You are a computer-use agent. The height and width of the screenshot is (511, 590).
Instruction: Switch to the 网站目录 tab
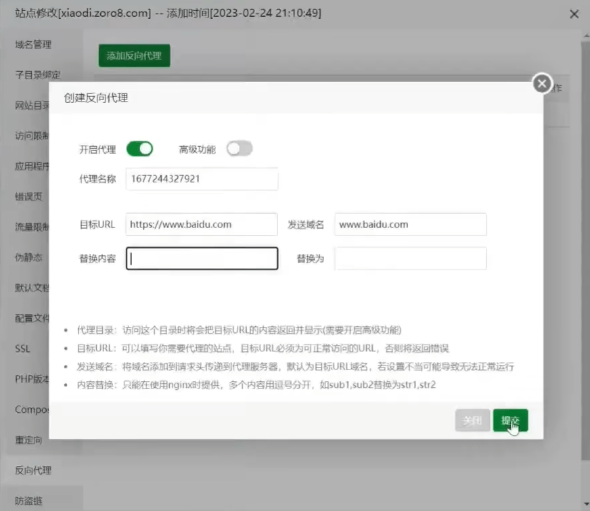32,106
